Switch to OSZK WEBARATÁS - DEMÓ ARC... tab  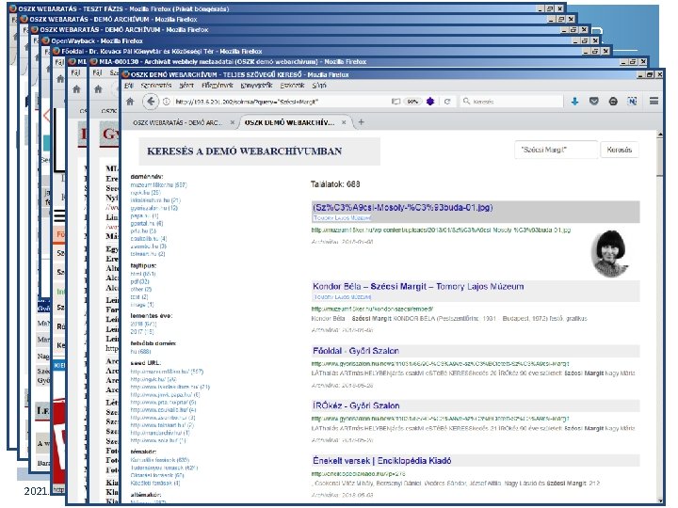click(x=177, y=122)
